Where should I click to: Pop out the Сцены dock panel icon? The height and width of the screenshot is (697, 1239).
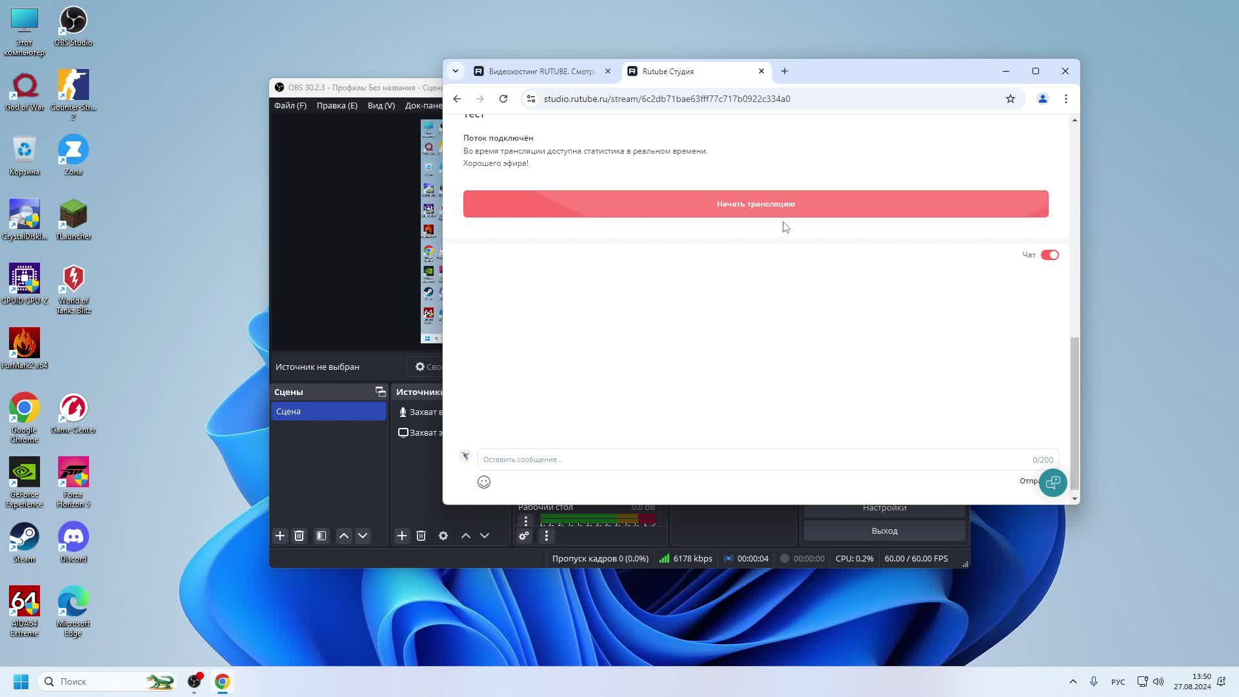tap(380, 392)
